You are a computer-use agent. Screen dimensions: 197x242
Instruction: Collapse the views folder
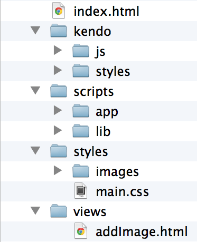pos(35,210)
